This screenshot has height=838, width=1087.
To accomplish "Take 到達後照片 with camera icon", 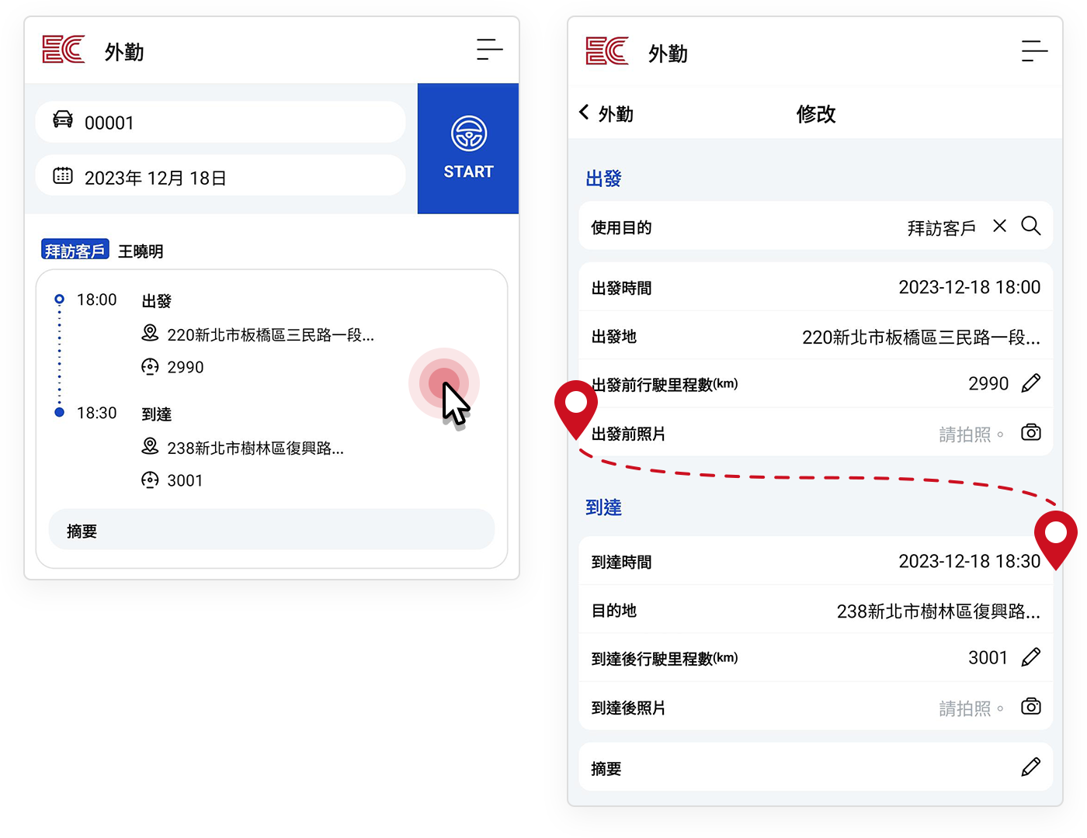I will [x=1030, y=707].
